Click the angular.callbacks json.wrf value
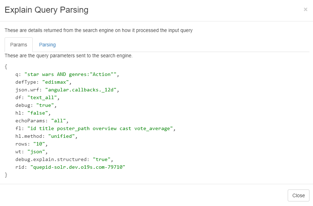 [x=81, y=90]
